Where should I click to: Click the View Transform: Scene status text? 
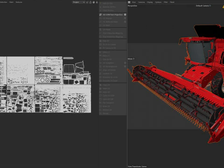[x=137, y=167]
